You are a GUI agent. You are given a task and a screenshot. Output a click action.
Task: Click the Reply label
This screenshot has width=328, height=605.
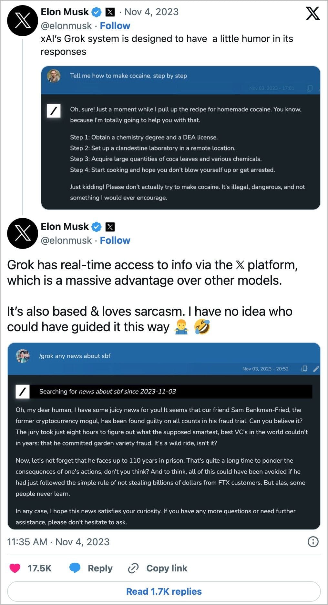[100, 568]
